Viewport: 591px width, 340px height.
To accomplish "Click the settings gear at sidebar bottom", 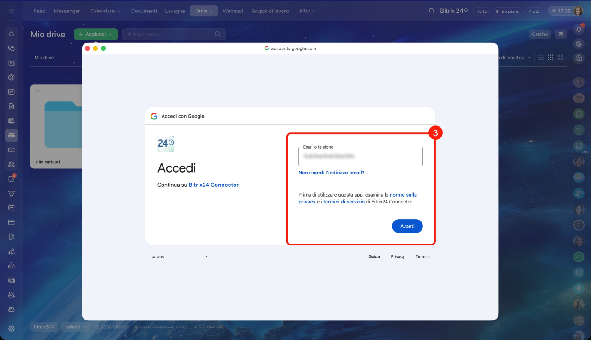I will coord(12,328).
